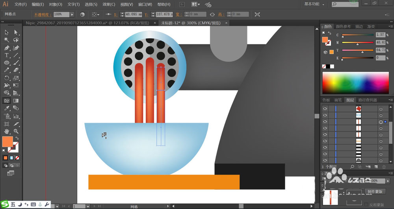Image resolution: width=394 pixels, height=209 pixels.
Task: Open the Layers panel options menu
Action: coord(391,100)
